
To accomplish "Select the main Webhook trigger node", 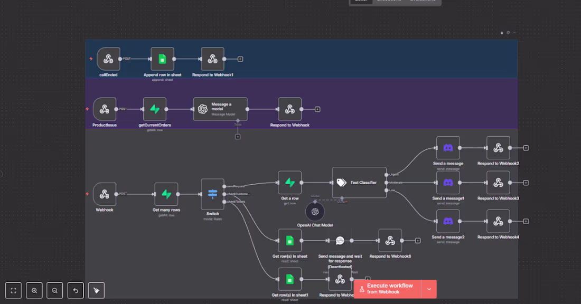I will tap(105, 194).
